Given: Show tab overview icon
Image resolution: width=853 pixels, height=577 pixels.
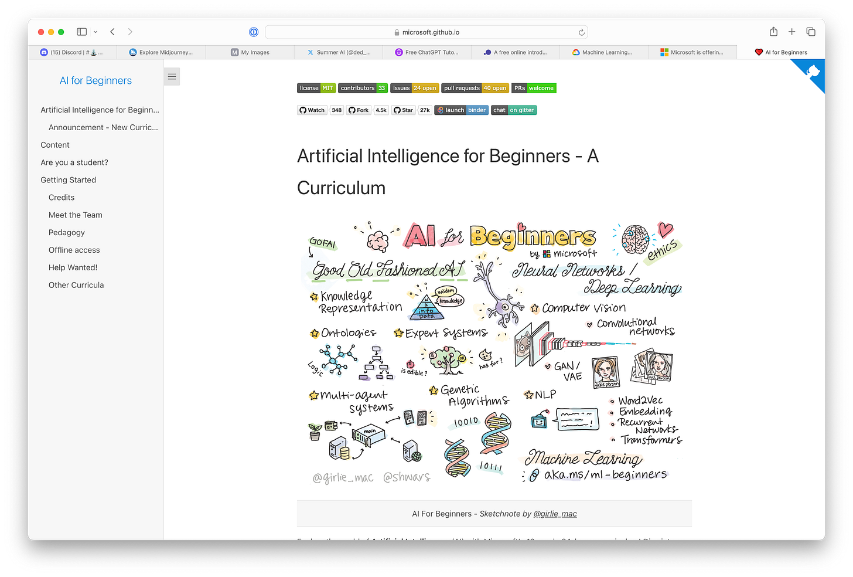Looking at the screenshot, I should 811,32.
